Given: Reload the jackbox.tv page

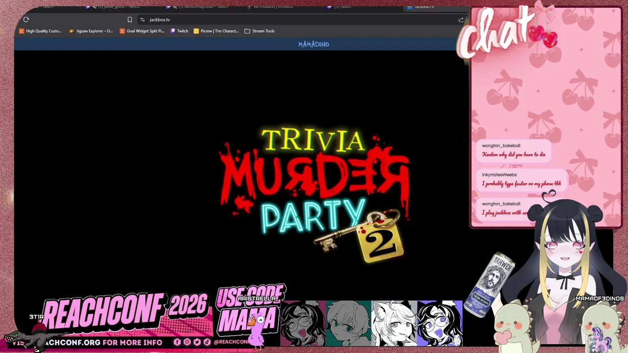Looking at the screenshot, I should (x=26, y=20).
